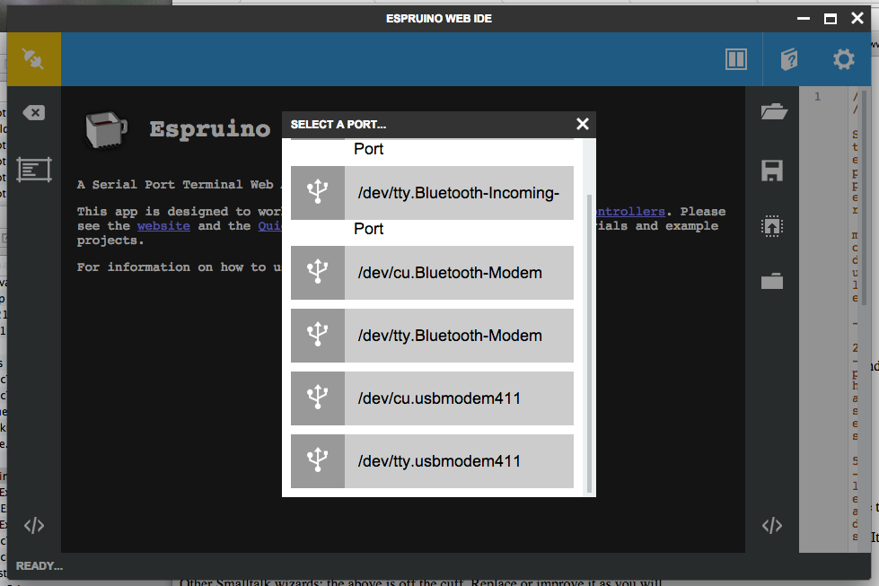Click the editor pane vertical scrollbar

click(x=864, y=197)
